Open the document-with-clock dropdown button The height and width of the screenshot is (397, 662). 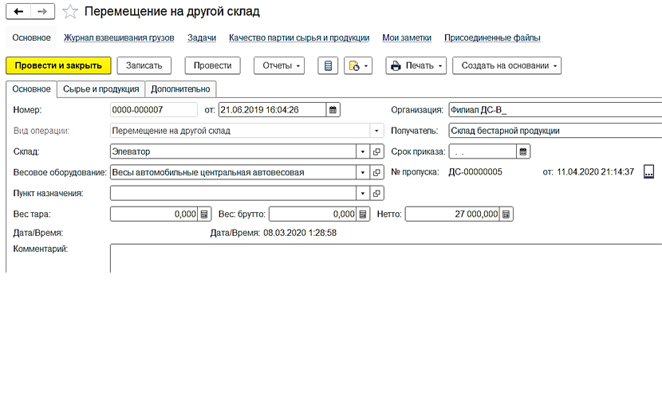358,66
